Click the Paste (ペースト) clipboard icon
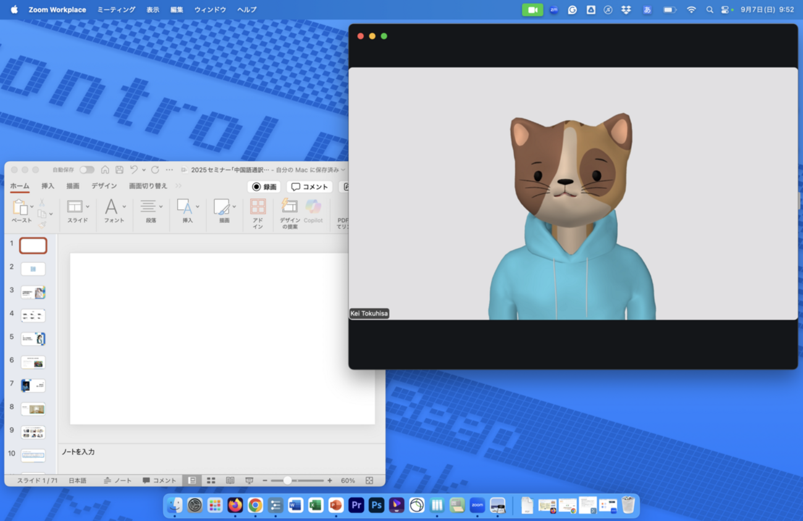 tap(19, 207)
